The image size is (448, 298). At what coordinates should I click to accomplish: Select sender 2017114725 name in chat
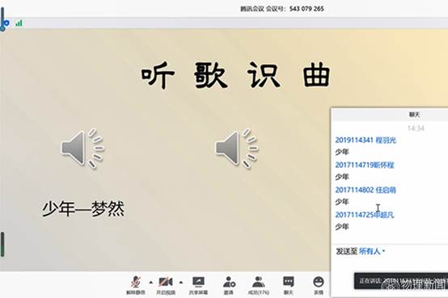click(365, 215)
